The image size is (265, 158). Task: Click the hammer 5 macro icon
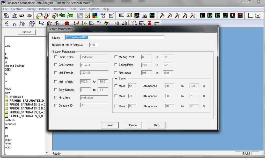tap(192, 16)
